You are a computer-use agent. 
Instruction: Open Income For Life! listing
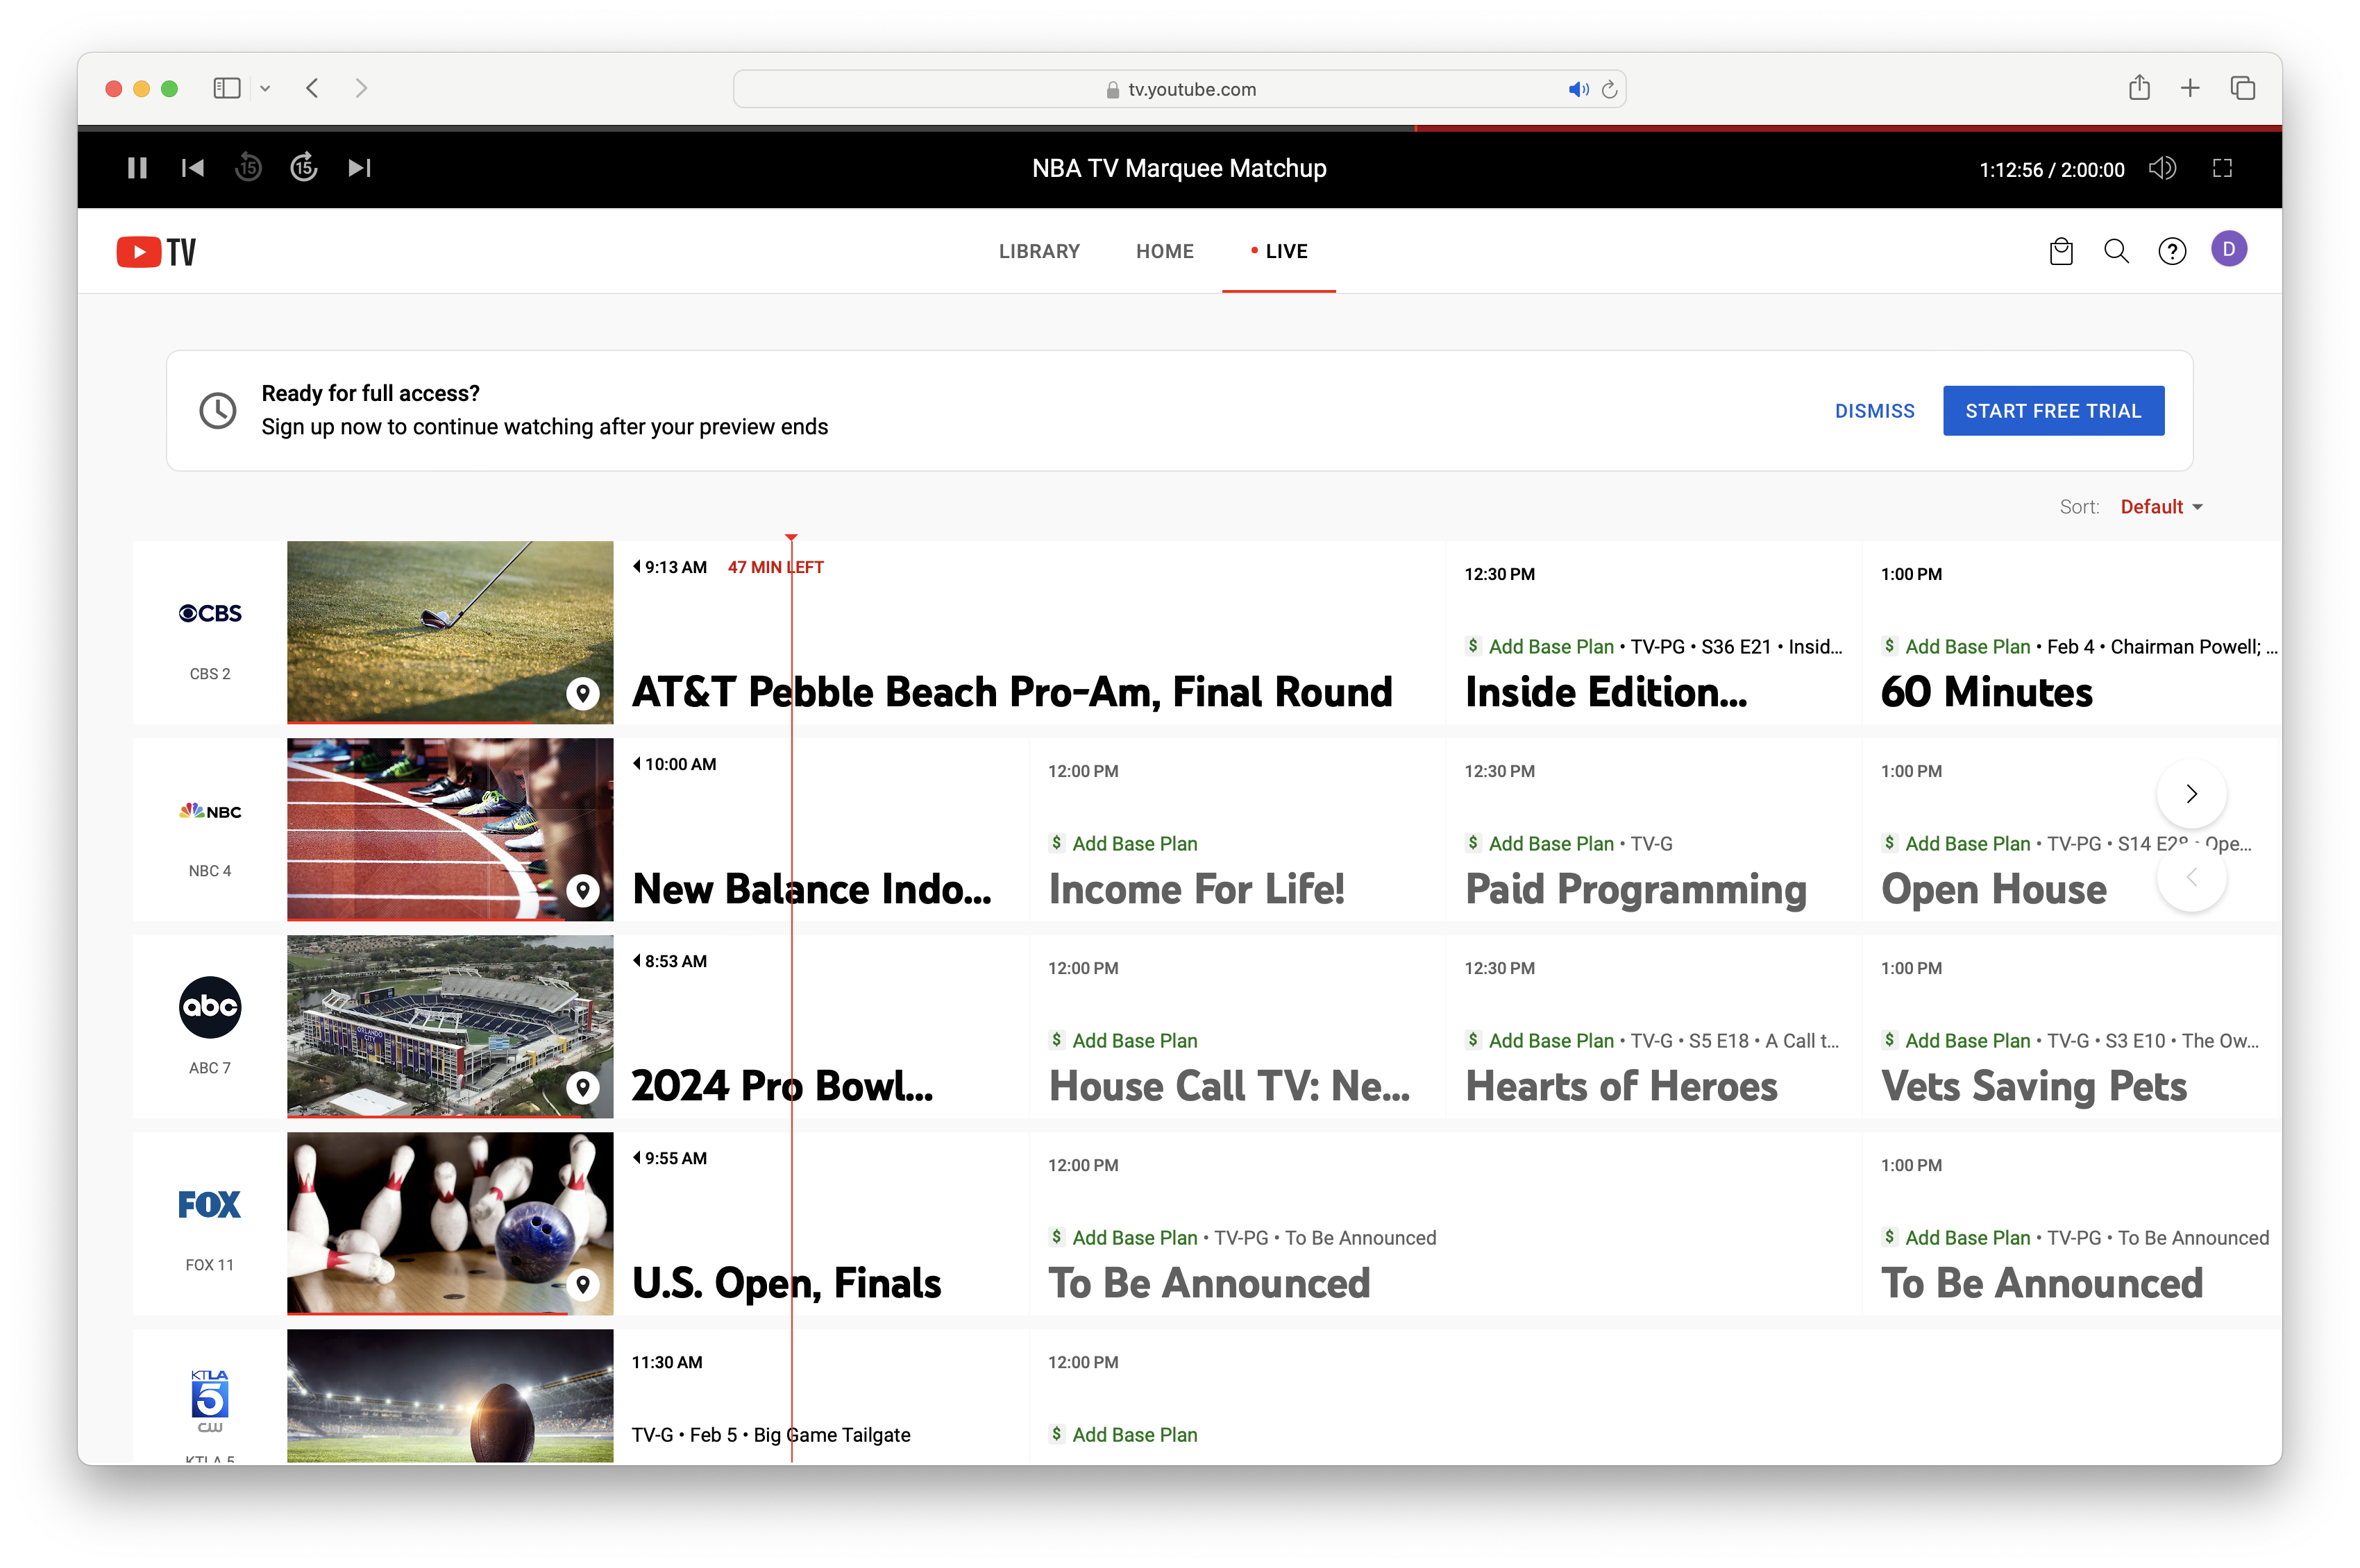[1238, 829]
